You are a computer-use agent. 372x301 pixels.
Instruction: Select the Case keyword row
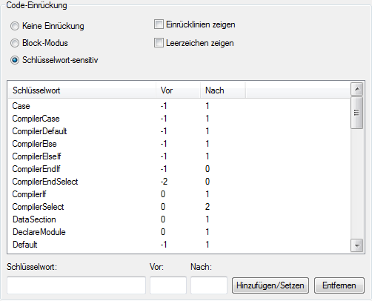point(179,106)
